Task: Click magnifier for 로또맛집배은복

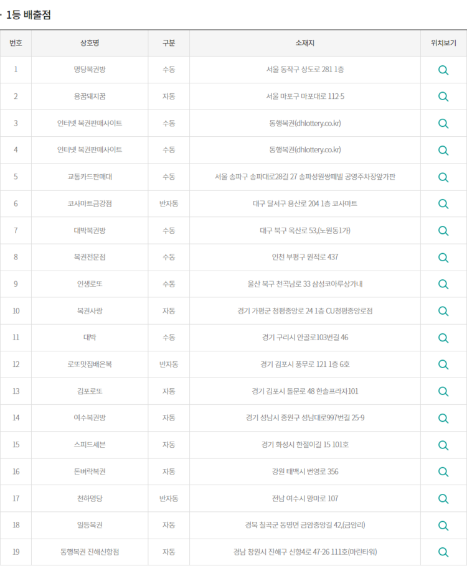Action: 443,364
